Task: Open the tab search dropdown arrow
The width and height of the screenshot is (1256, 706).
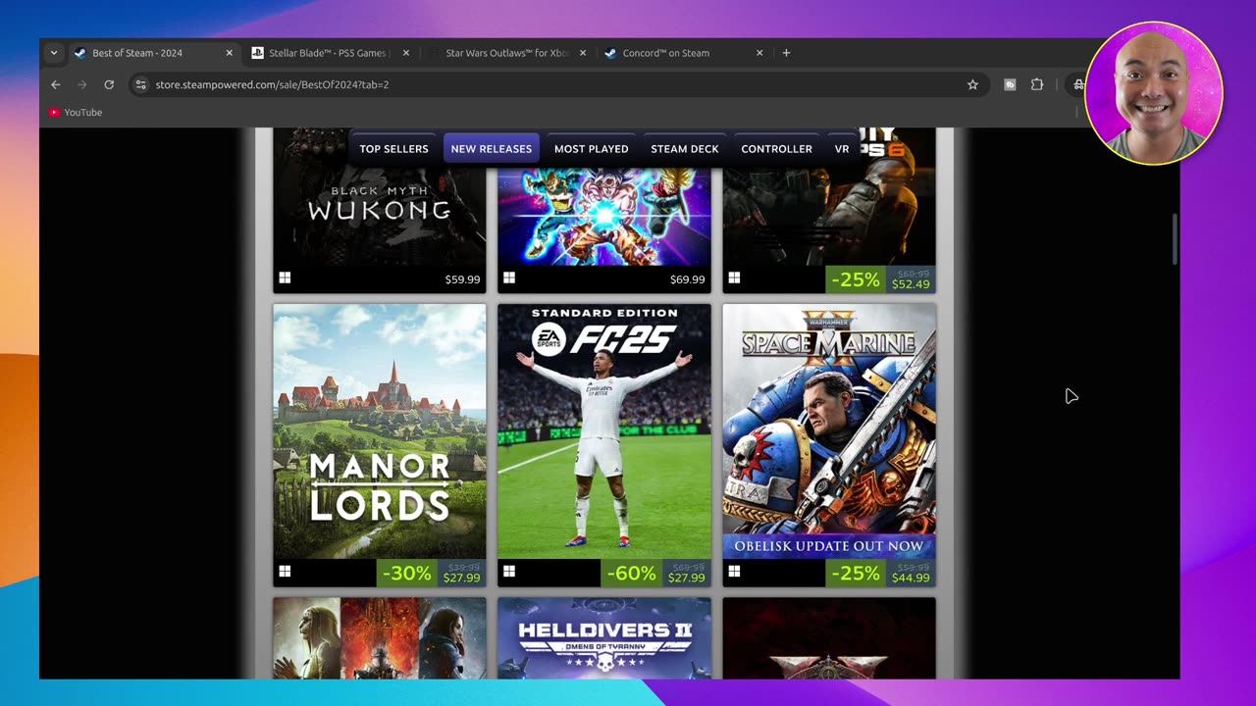Action: pos(54,53)
